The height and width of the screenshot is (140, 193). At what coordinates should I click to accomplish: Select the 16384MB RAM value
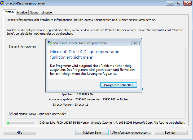tap(84, 94)
